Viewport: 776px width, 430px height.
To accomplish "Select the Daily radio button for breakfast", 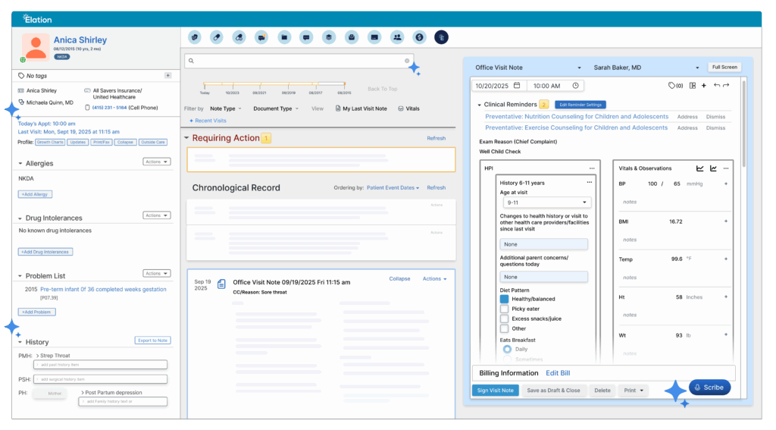I will coord(507,349).
